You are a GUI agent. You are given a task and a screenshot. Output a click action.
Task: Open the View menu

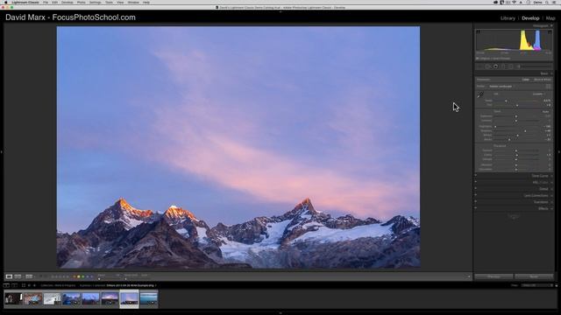(x=120, y=2)
